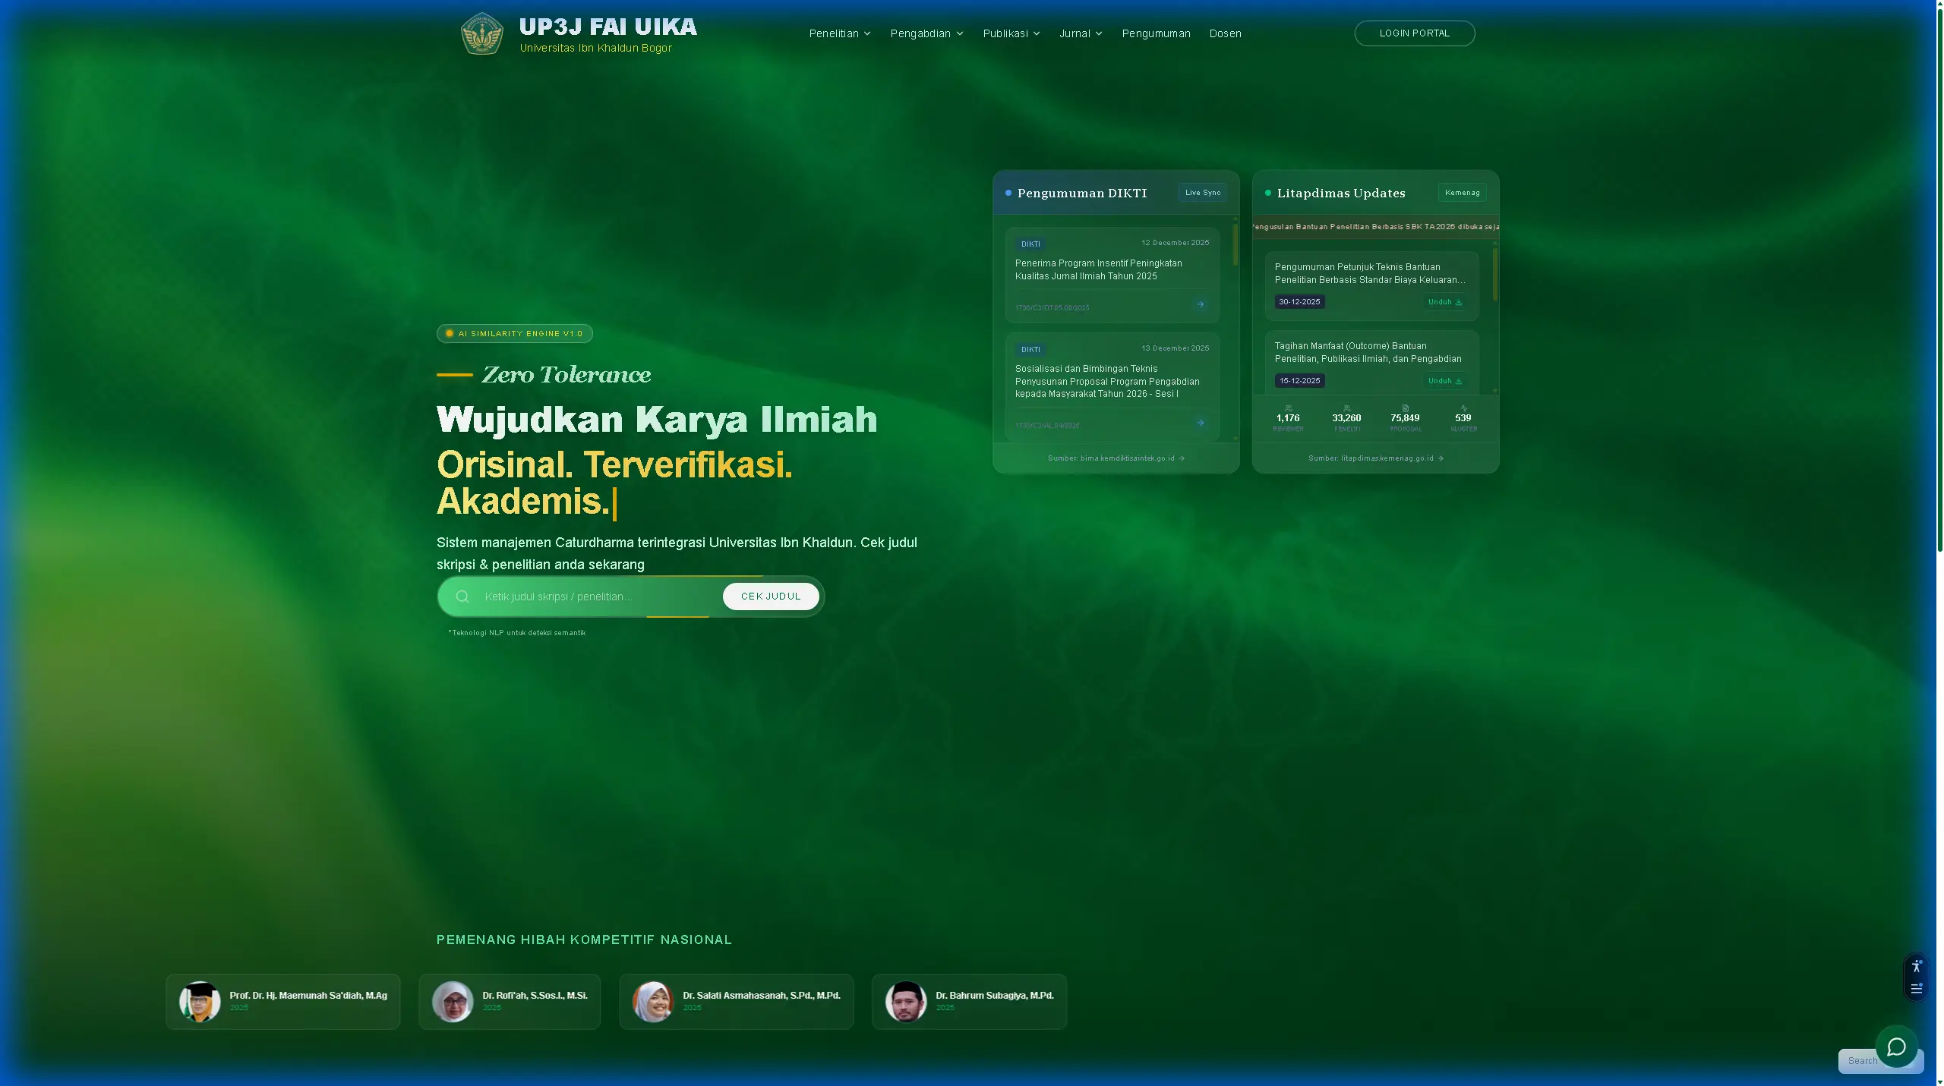This screenshot has width=1944, height=1086.
Task: Select Prof. Dr. Hj. Maemunah Sa'diah card
Action: tap(282, 1001)
